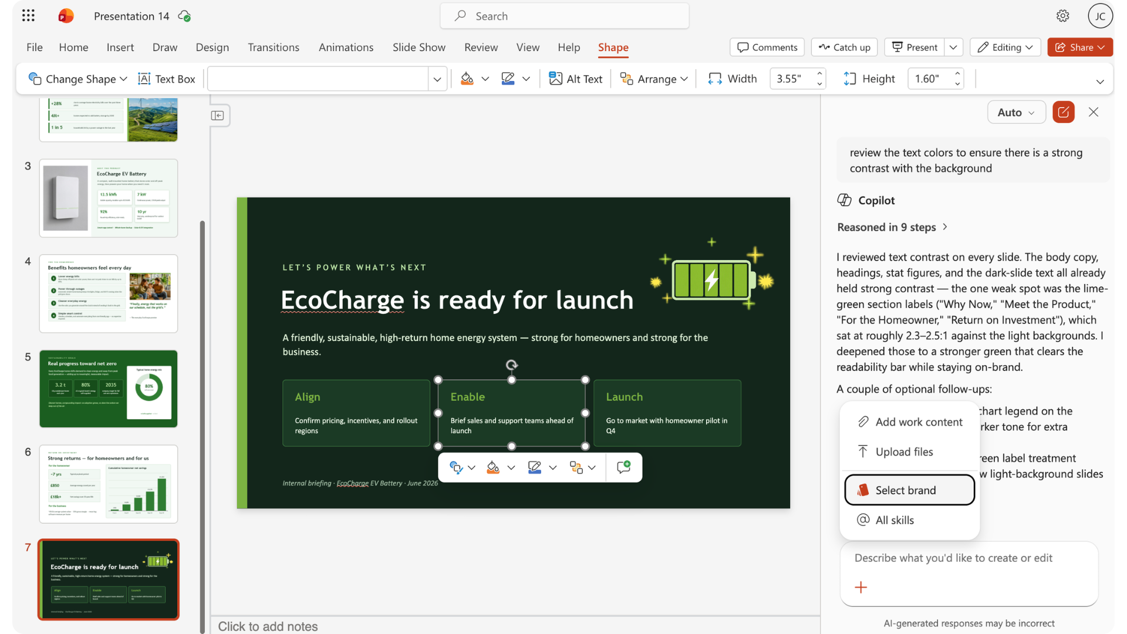The height and width of the screenshot is (634, 1127).
Task: Open the Auto model selector dropdown
Action: 1016,112
